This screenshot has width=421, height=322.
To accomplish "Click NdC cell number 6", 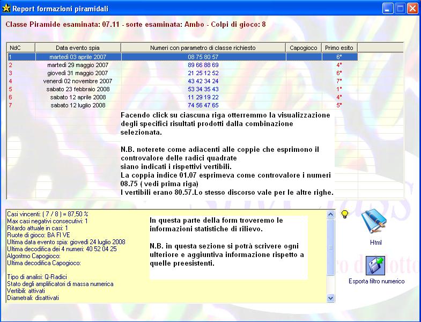I will (11, 97).
